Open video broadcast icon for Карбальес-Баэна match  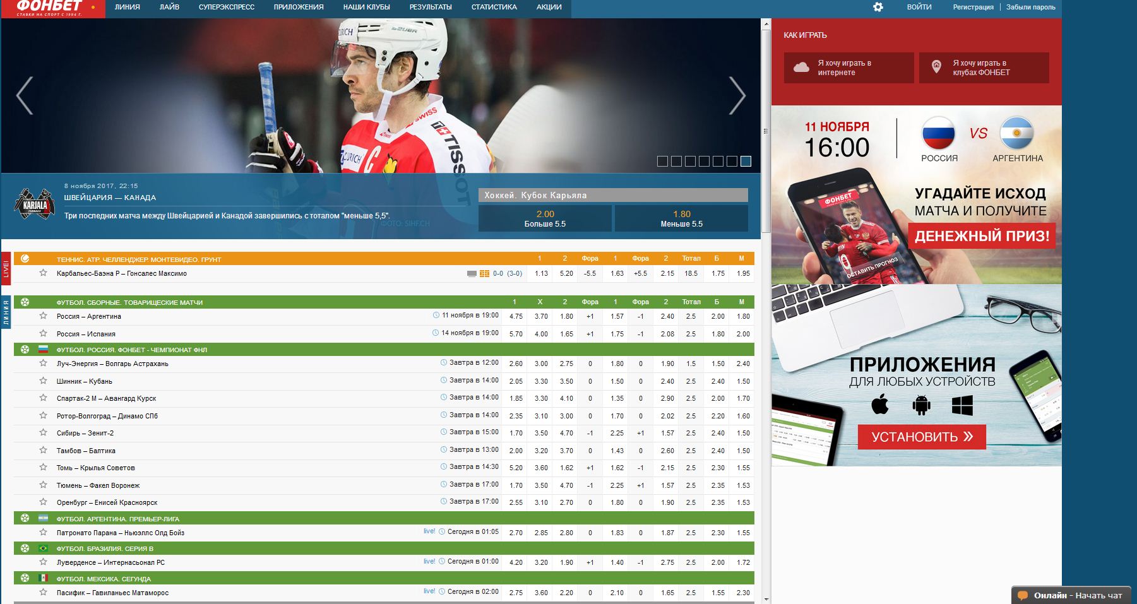point(472,274)
